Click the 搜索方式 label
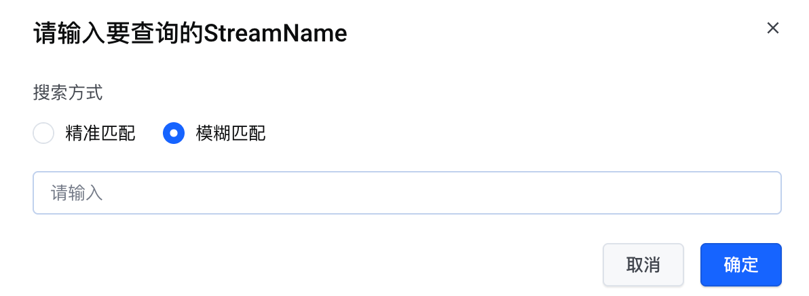 [68, 92]
